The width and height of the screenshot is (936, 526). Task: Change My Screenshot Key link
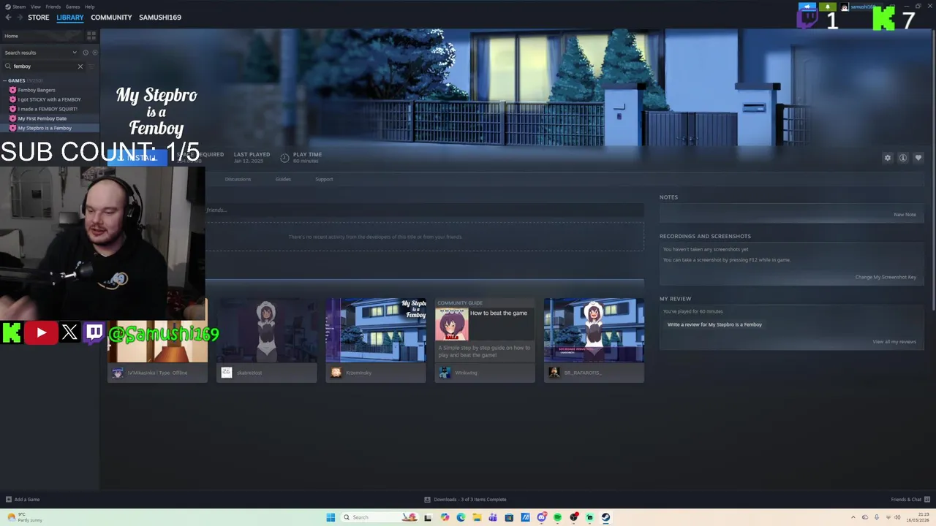point(886,277)
